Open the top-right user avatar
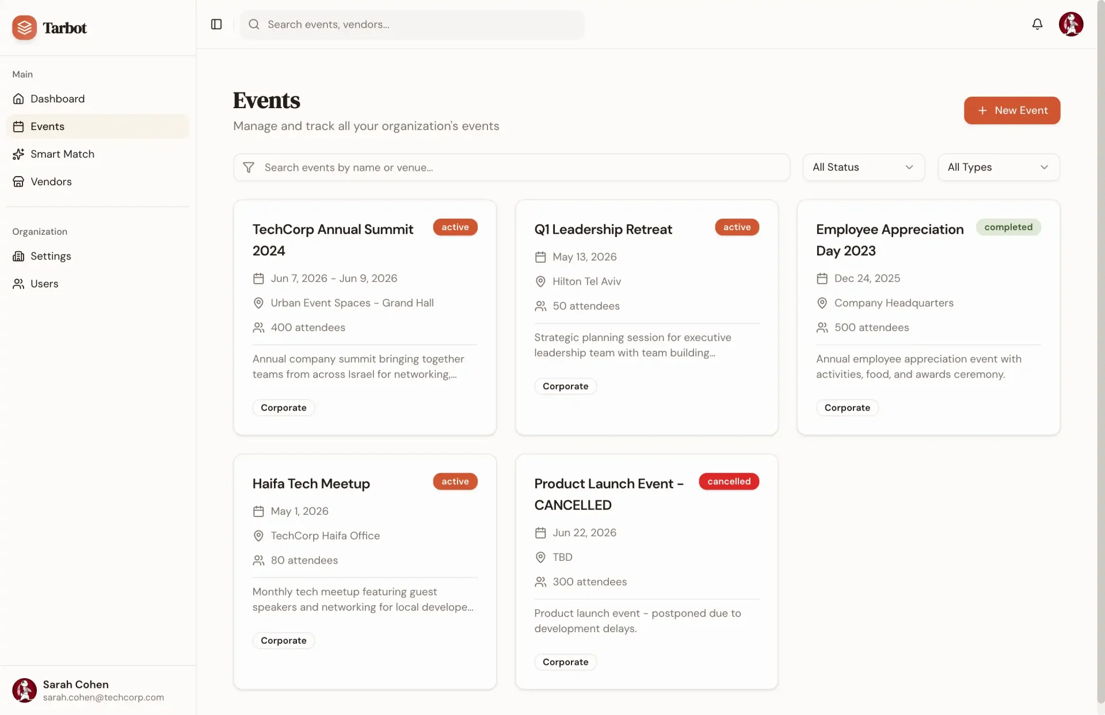 coord(1070,24)
